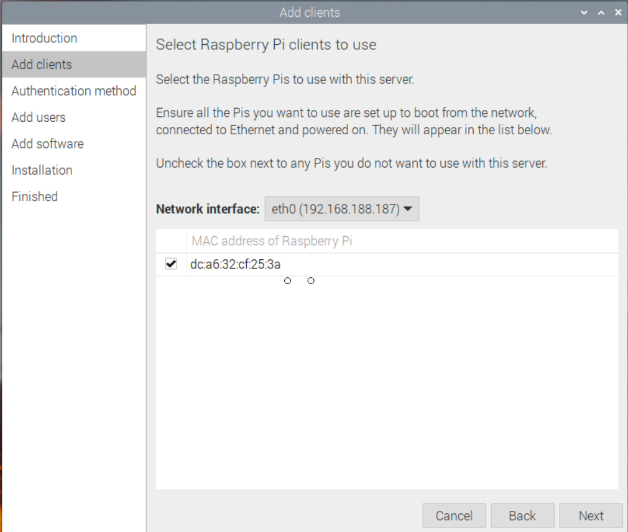Select the Installation step in the sidebar
628x532 pixels.
[x=74, y=170]
